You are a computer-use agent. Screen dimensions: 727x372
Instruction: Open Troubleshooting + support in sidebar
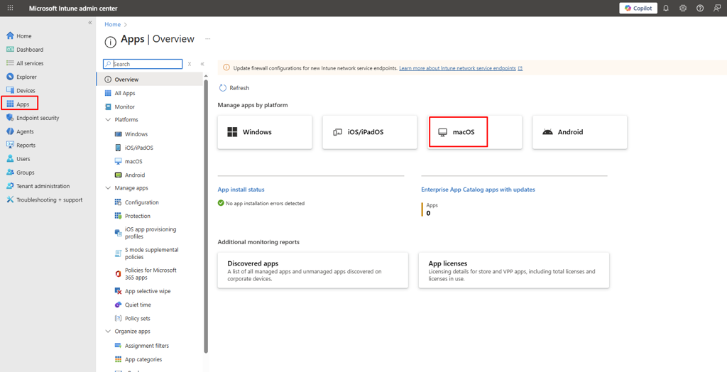point(49,200)
